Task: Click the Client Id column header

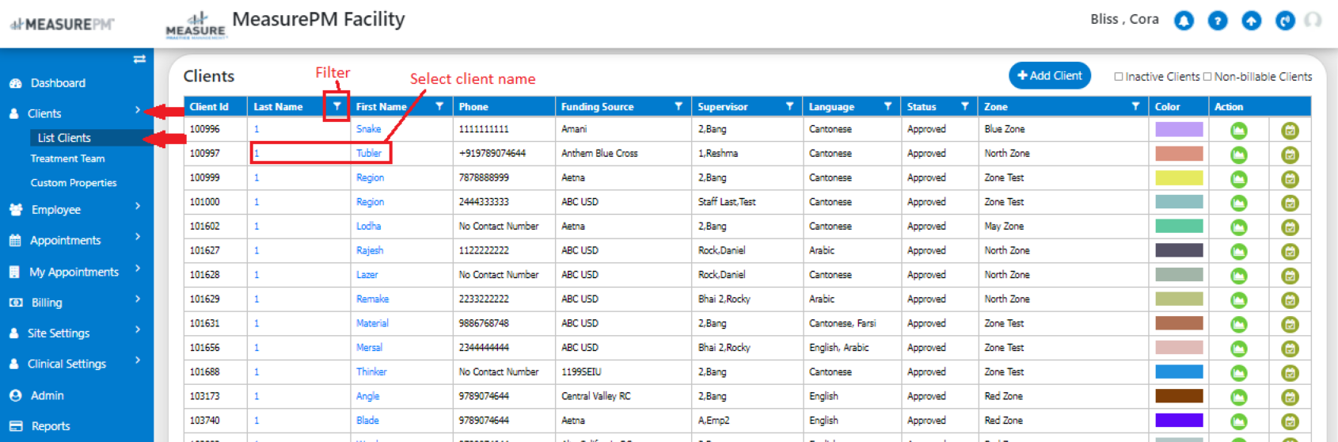Action: (x=209, y=106)
